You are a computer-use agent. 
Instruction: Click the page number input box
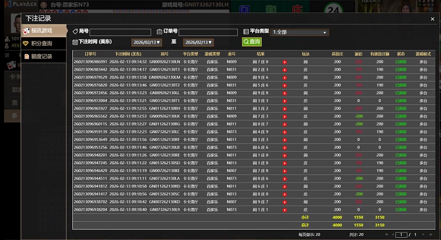(402, 234)
